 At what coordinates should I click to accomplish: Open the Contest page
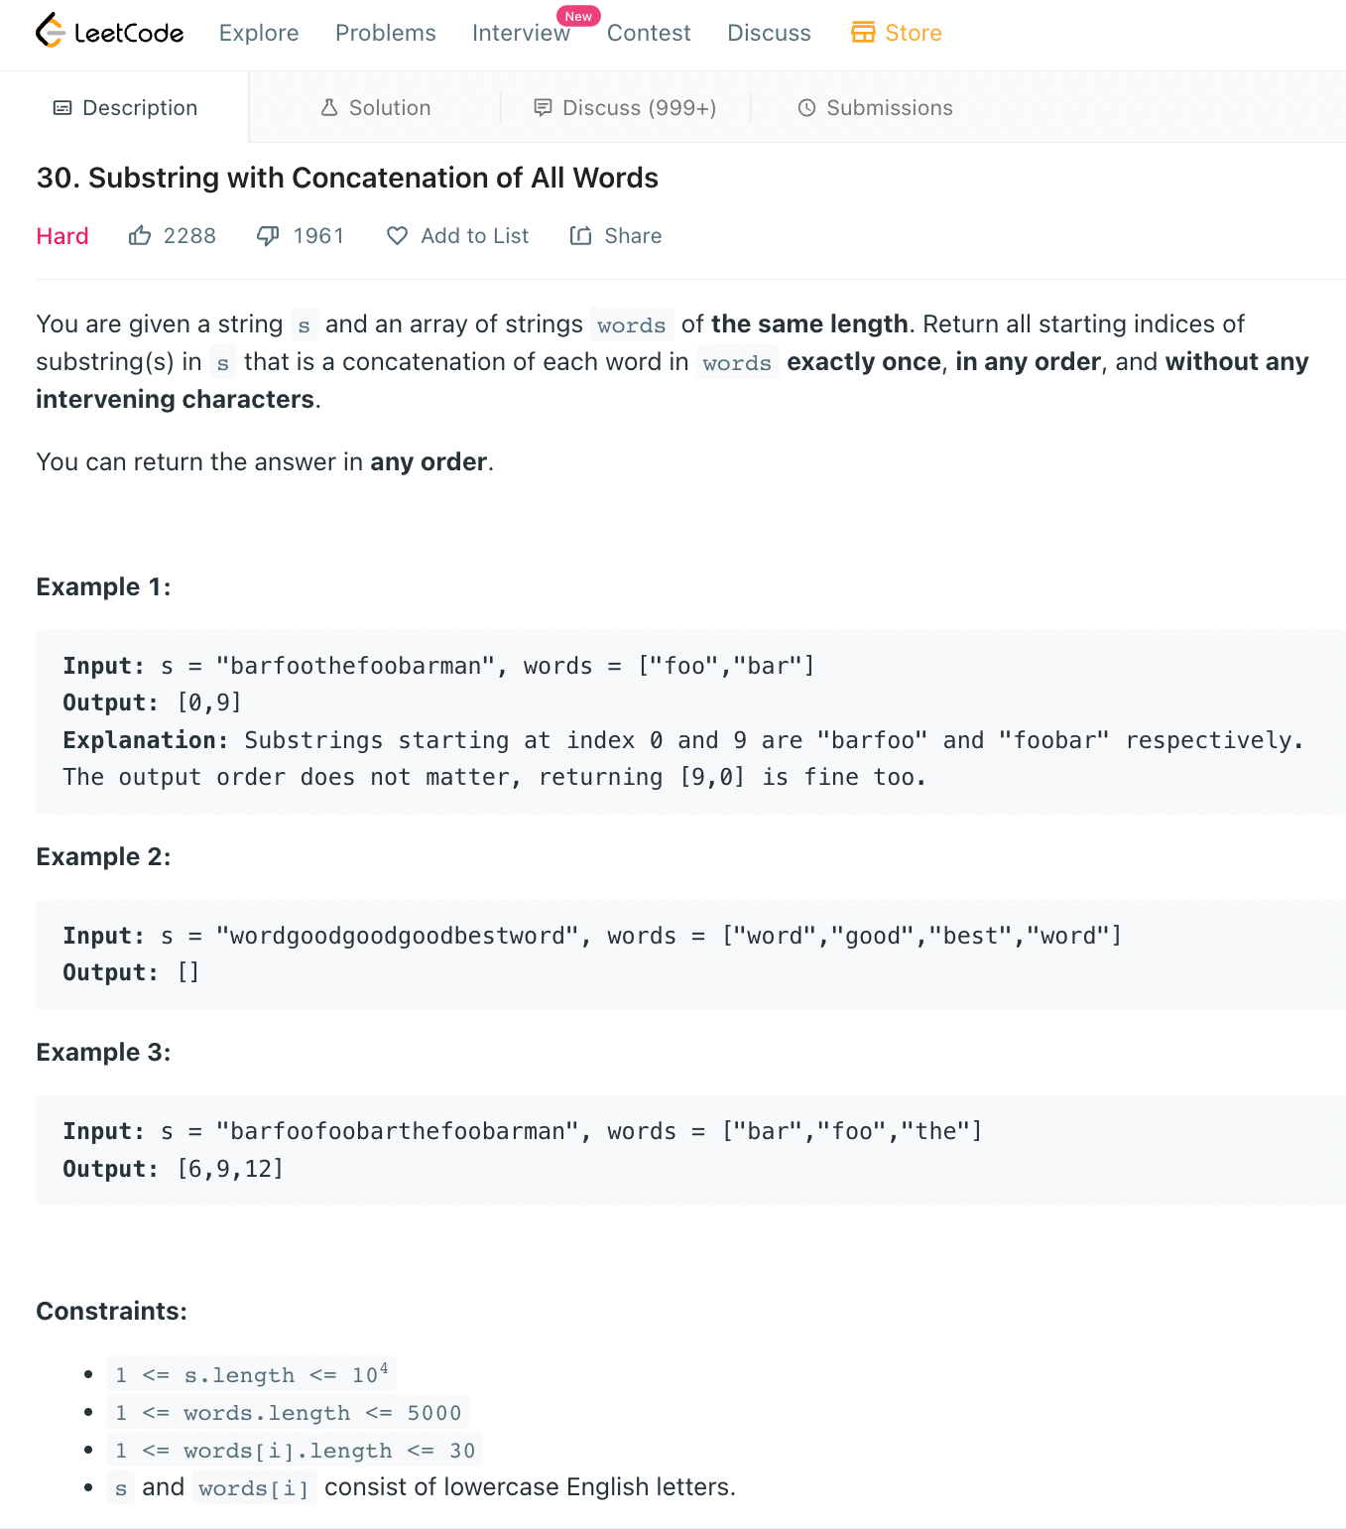pos(649,33)
